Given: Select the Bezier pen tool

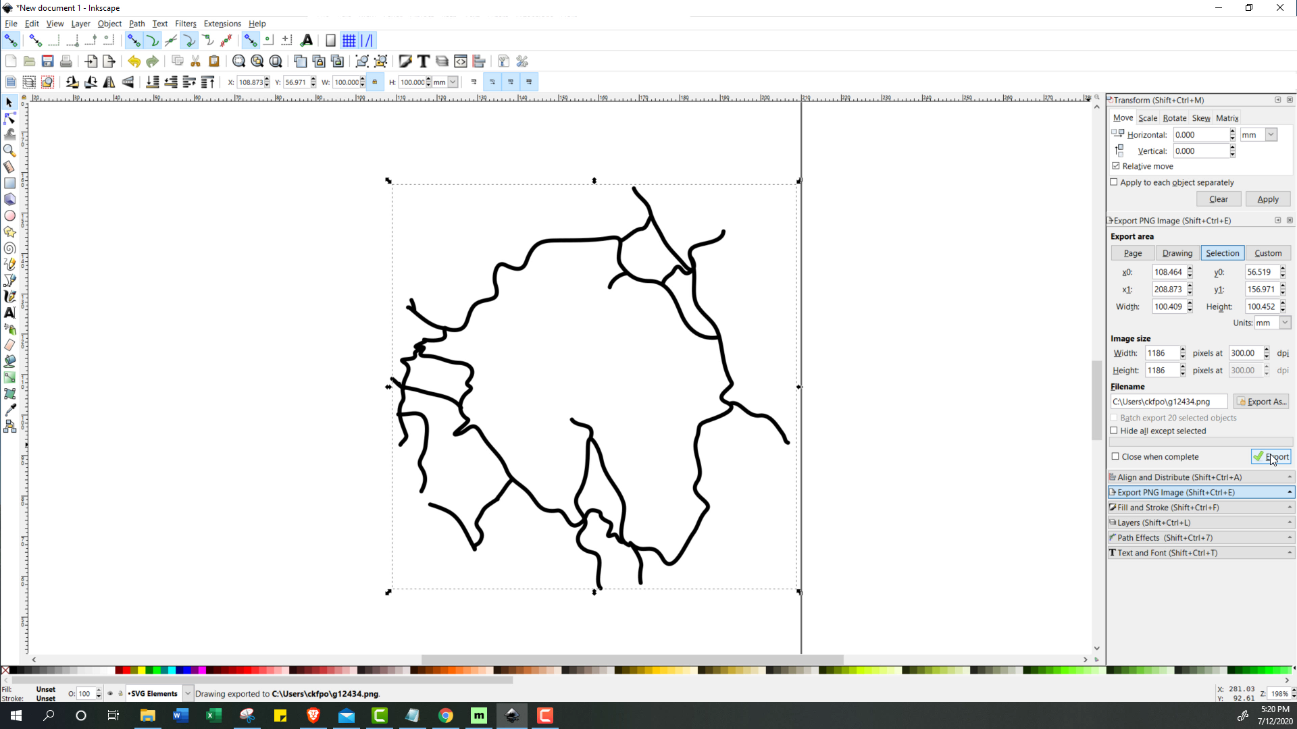Looking at the screenshot, I should [9, 280].
